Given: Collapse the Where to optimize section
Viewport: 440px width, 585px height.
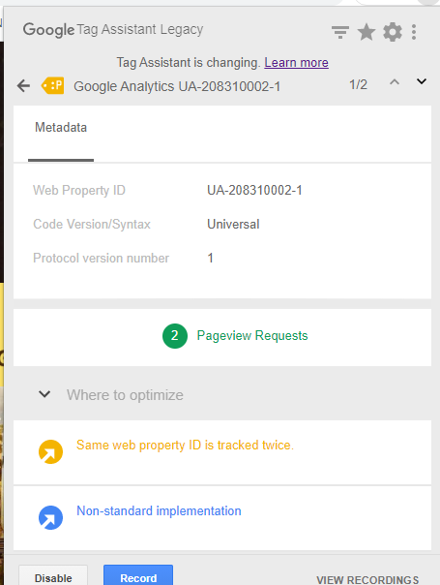Looking at the screenshot, I should tap(44, 394).
